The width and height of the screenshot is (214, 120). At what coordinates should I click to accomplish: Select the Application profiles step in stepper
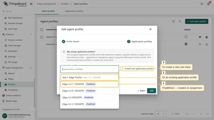(139, 42)
